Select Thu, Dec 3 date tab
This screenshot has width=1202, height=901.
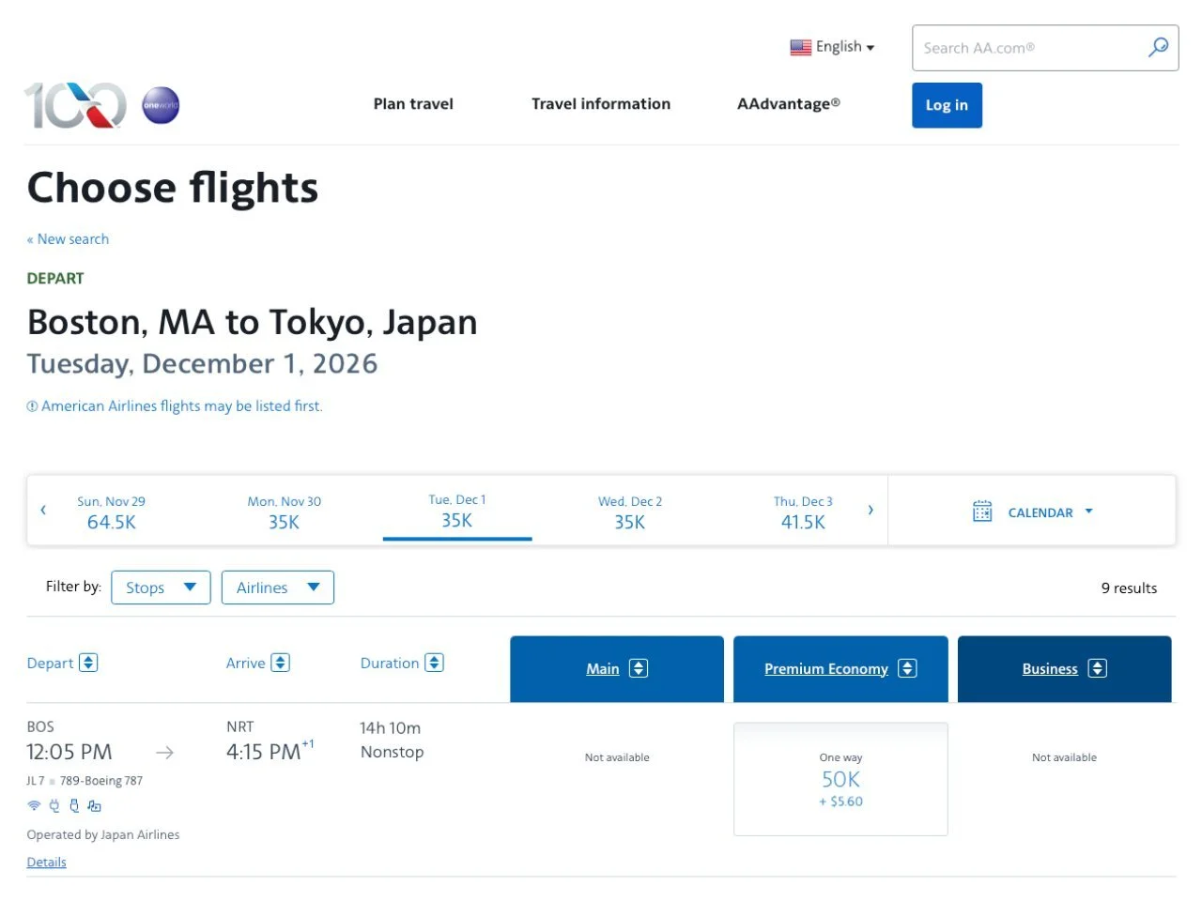tap(803, 512)
